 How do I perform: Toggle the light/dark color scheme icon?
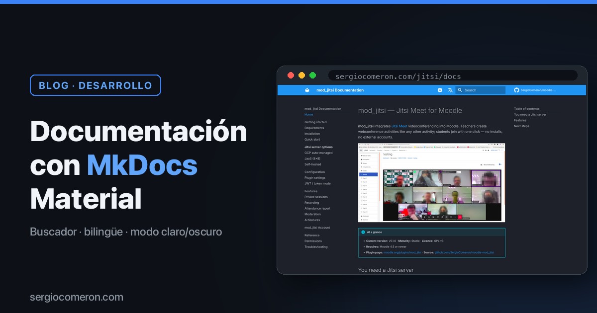click(440, 90)
